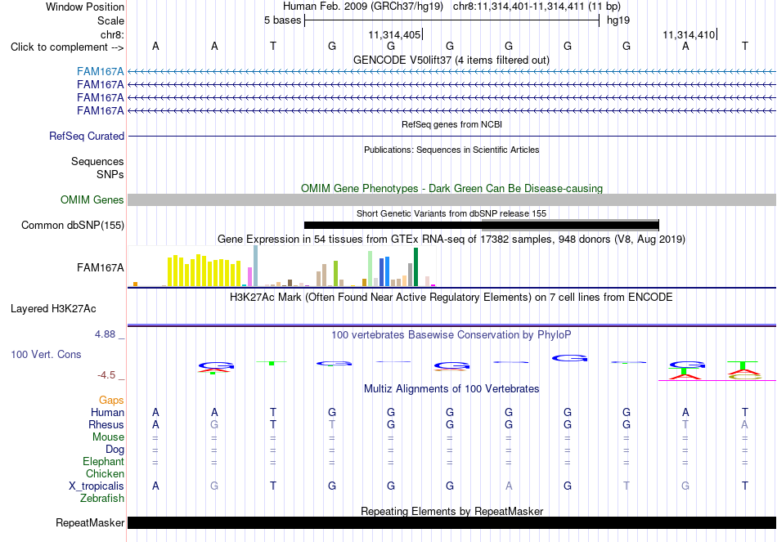The image size is (777, 542).
Task: Click the Elephant species label
Action: (x=103, y=461)
